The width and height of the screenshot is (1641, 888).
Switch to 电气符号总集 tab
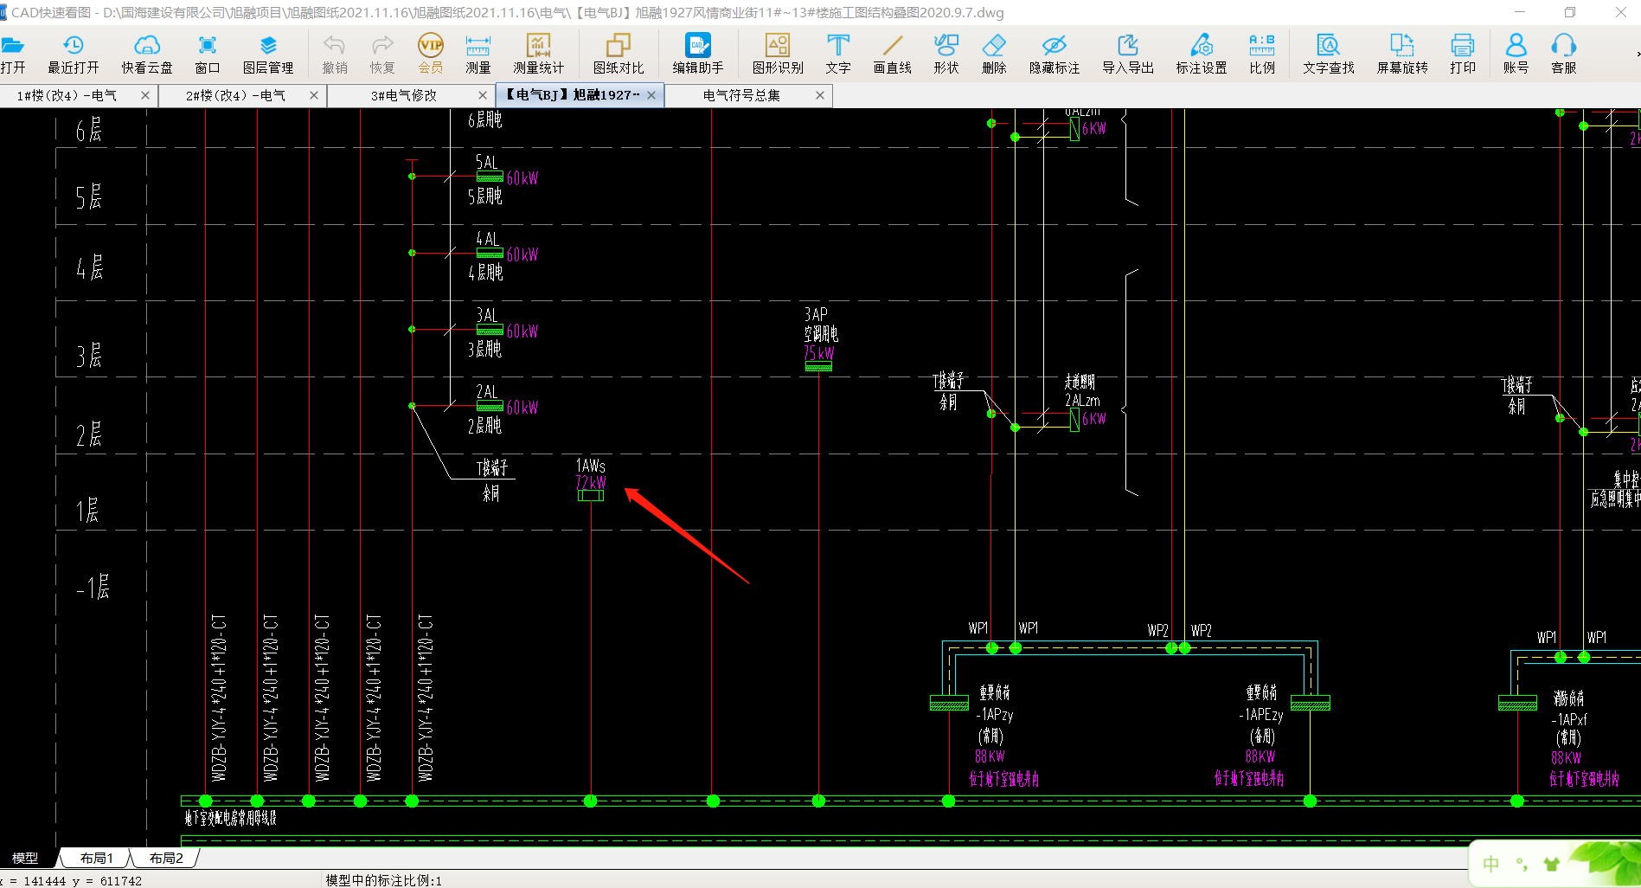[741, 95]
